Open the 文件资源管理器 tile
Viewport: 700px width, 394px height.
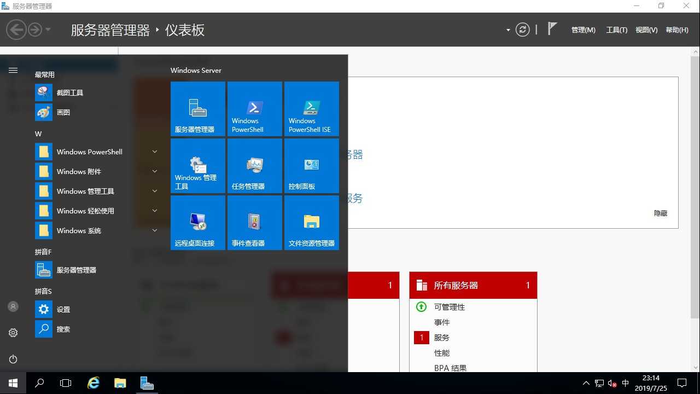pyautogui.click(x=312, y=223)
